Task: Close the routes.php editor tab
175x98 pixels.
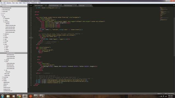Action: pyautogui.click(x=91, y=6)
